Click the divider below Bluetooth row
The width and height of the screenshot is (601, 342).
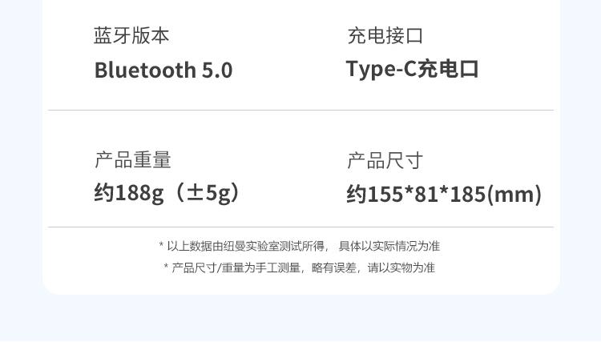(300, 111)
